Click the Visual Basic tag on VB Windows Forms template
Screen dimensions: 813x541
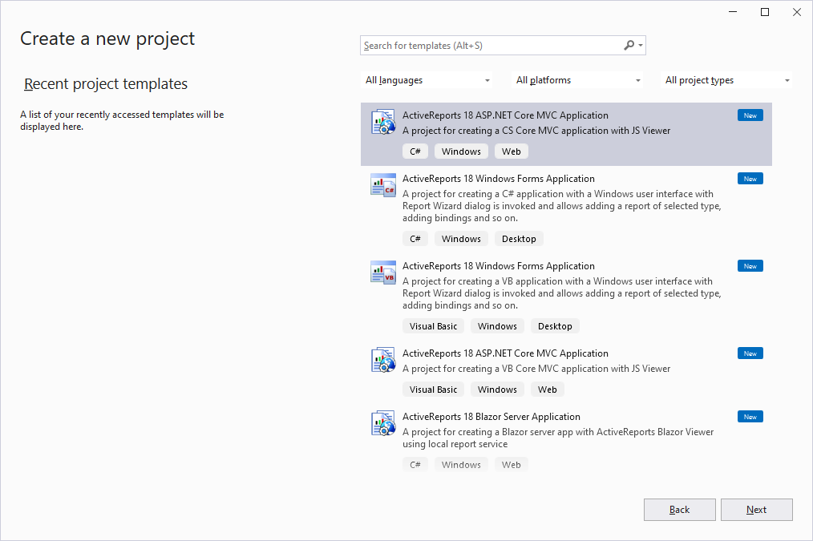click(434, 326)
